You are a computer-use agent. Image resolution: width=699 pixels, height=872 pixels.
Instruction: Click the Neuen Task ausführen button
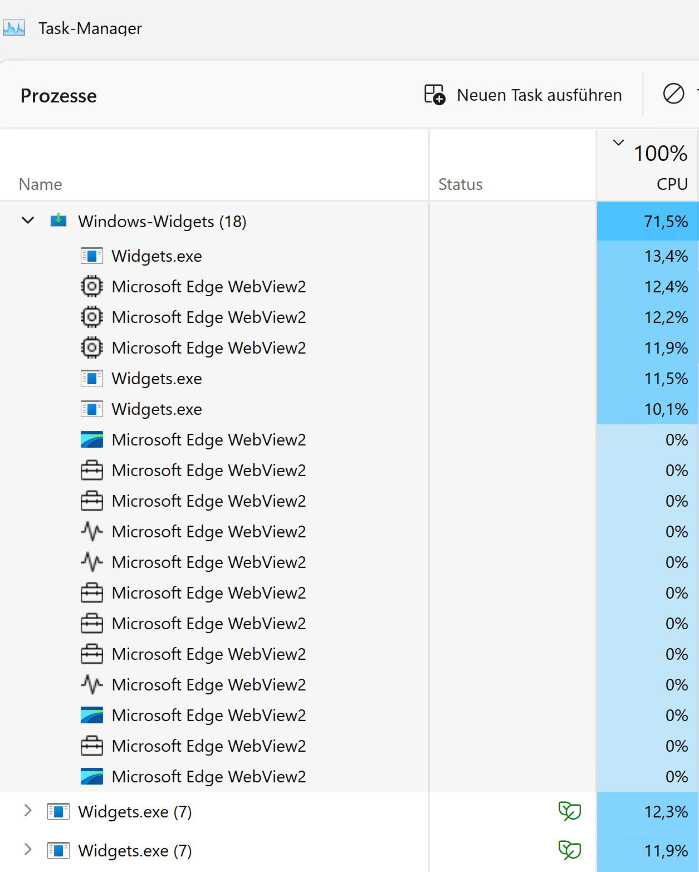[523, 95]
